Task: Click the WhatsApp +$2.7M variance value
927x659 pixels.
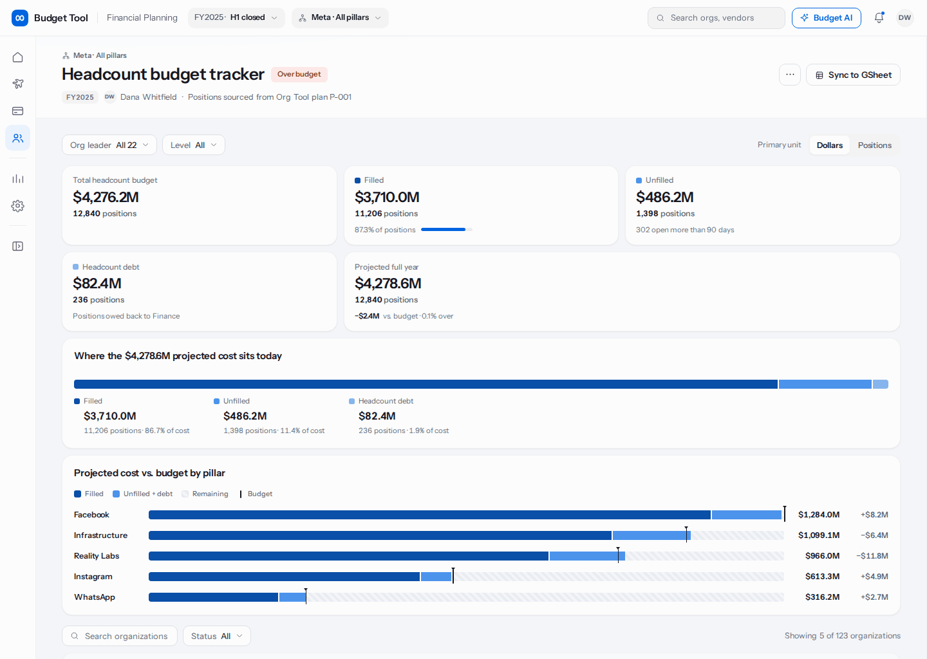Action: [874, 597]
